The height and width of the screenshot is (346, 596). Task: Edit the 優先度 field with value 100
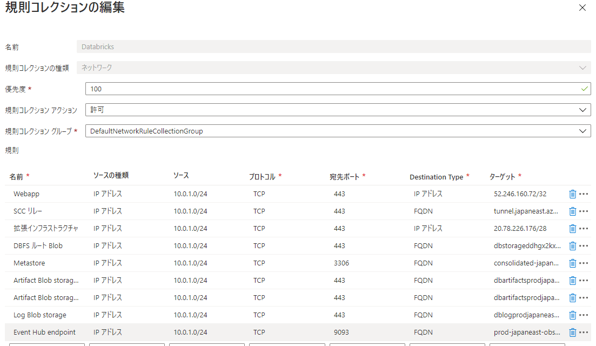[x=338, y=89]
